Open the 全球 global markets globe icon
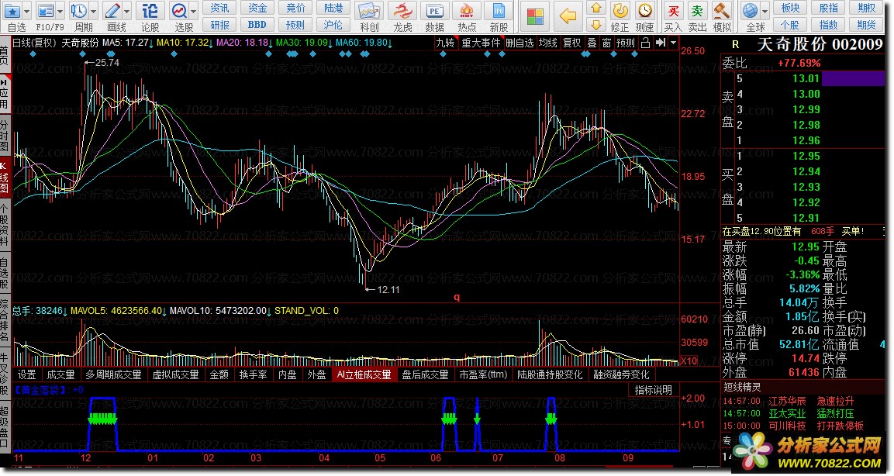Image resolution: width=894 pixels, height=476 pixels. tap(751, 11)
